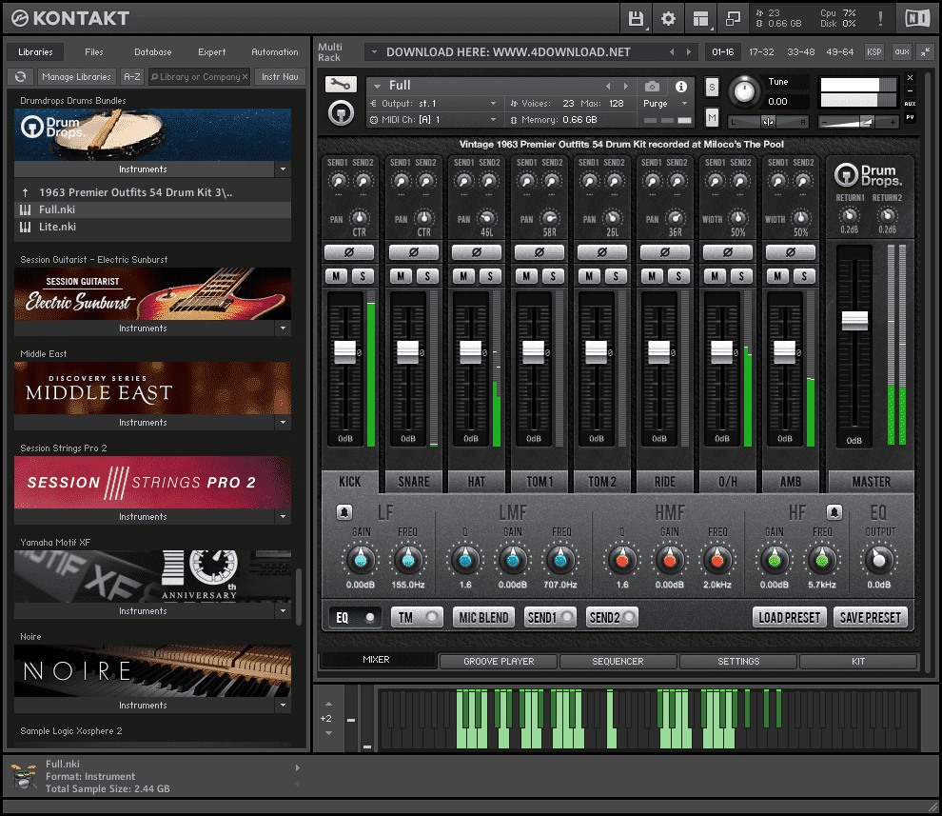
Task: Open the MIDI Ch dropdown
Action: (494, 120)
